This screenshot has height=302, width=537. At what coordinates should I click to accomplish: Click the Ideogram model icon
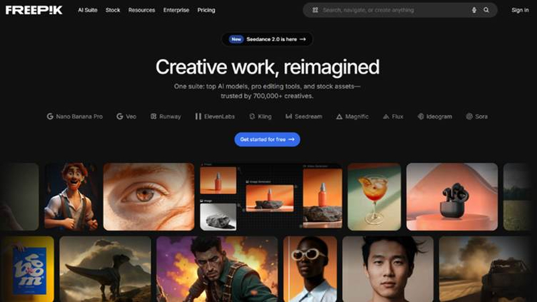pyautogui.click(x=421, y=116)
